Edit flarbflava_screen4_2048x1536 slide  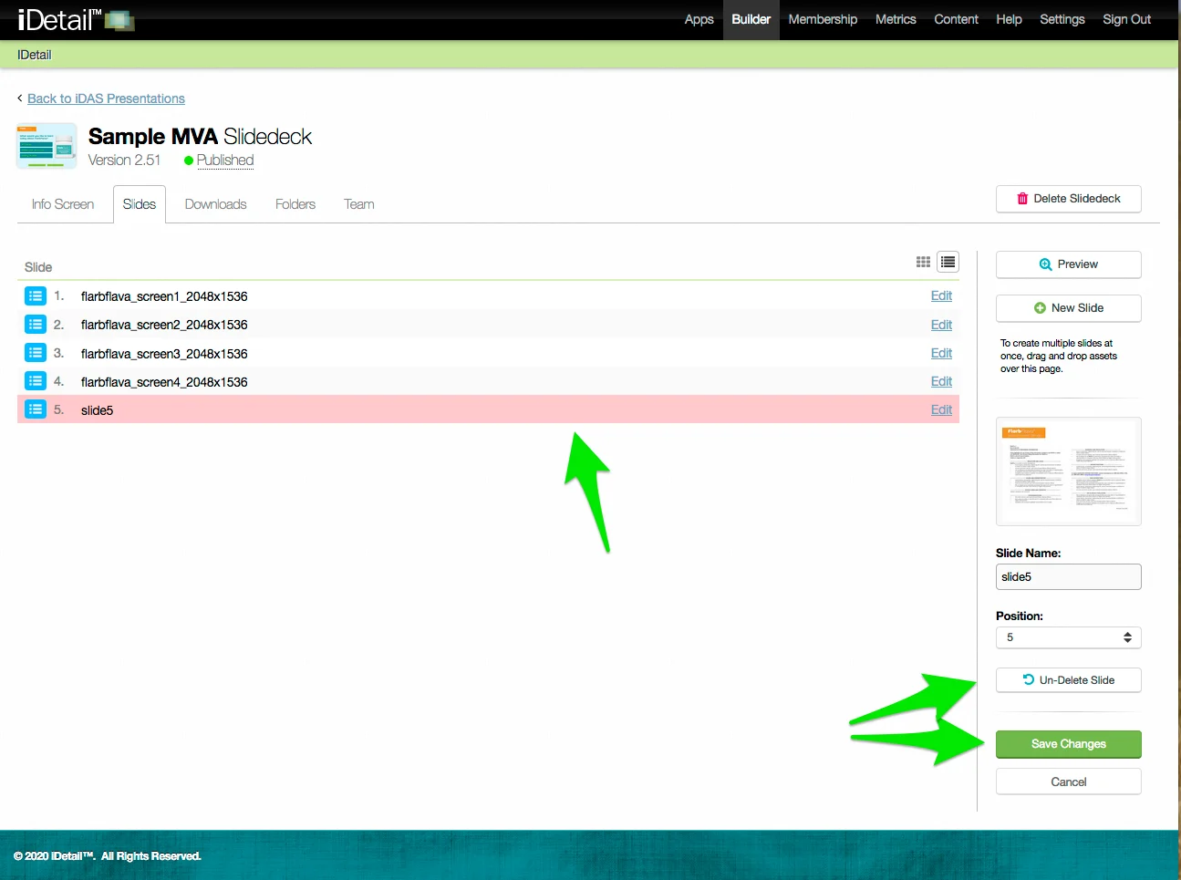pos(941,381)
